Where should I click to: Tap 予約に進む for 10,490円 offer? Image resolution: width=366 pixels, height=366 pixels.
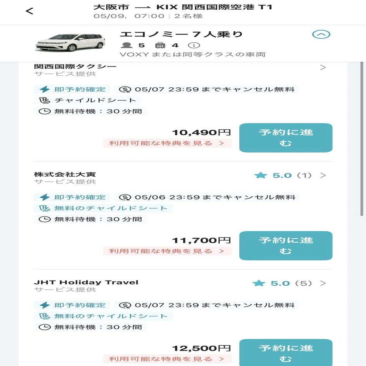286,138
